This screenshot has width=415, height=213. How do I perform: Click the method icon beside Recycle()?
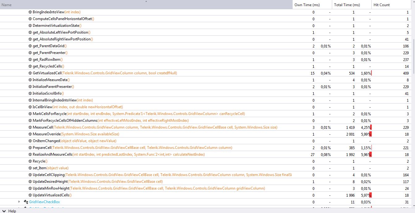tap(30, 161)
